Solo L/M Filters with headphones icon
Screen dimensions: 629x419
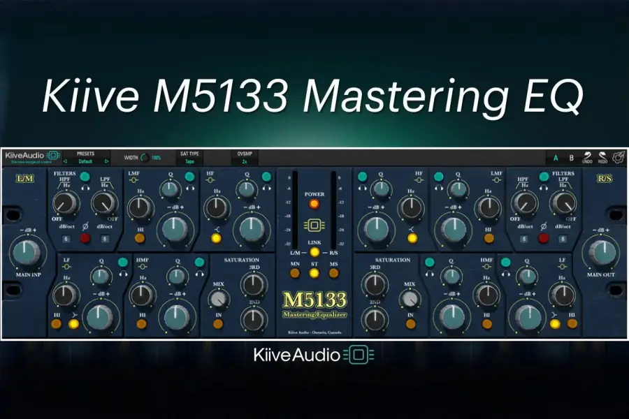pyautogui.click(x=85, y=187)
